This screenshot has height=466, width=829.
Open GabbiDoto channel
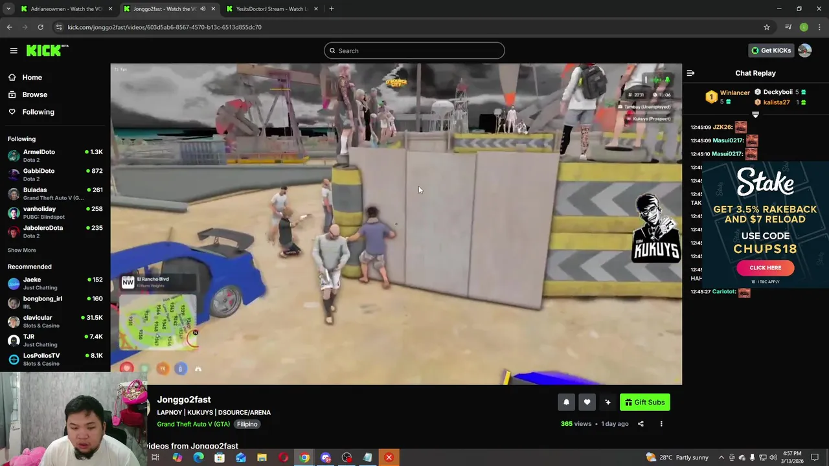point(55,174)
